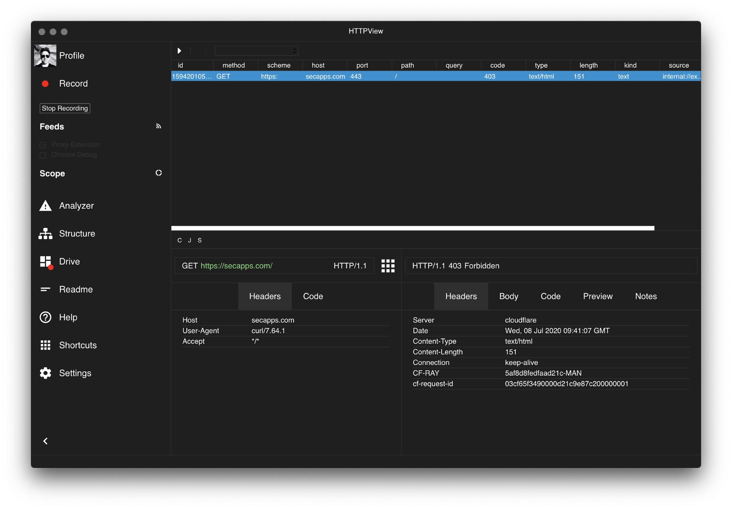Click the white horizontal scrollbar below the table
The image size is (732, 509).
tap(413, 228)
